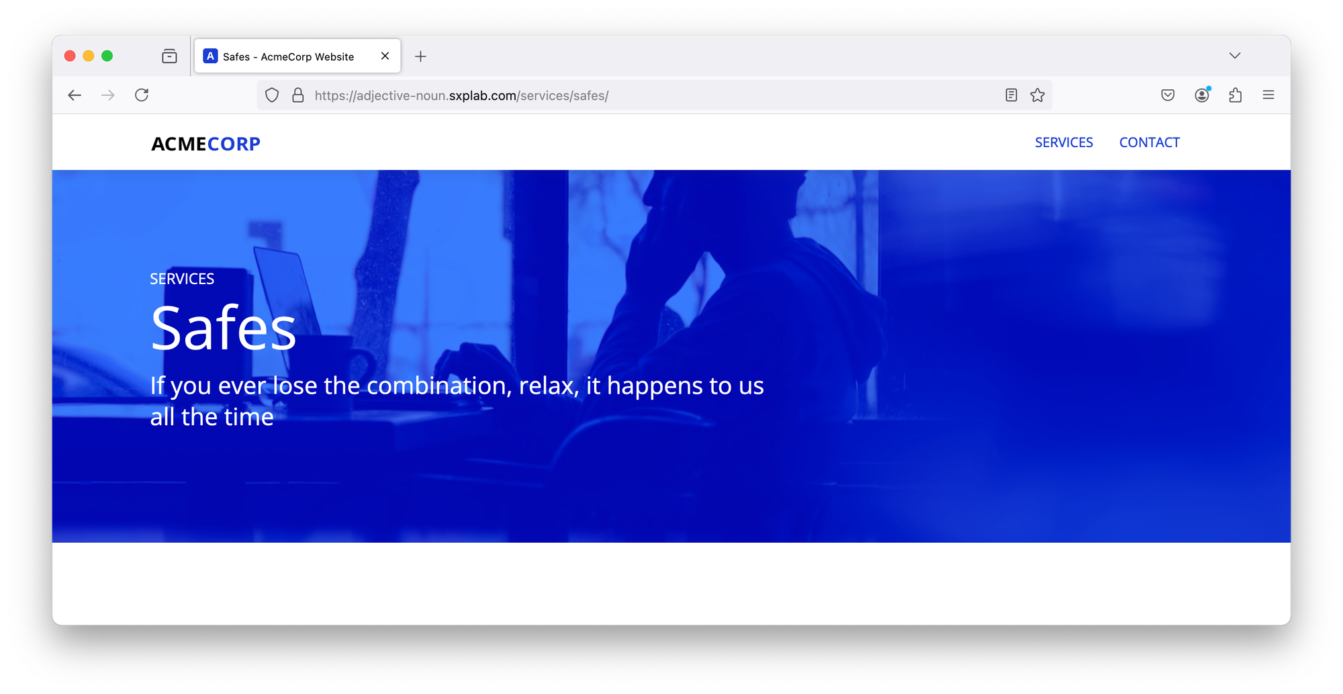Click the red close window button
The width and height of the screenshot is (1343, 694).
pyautogui.click(x=70, y=56)
